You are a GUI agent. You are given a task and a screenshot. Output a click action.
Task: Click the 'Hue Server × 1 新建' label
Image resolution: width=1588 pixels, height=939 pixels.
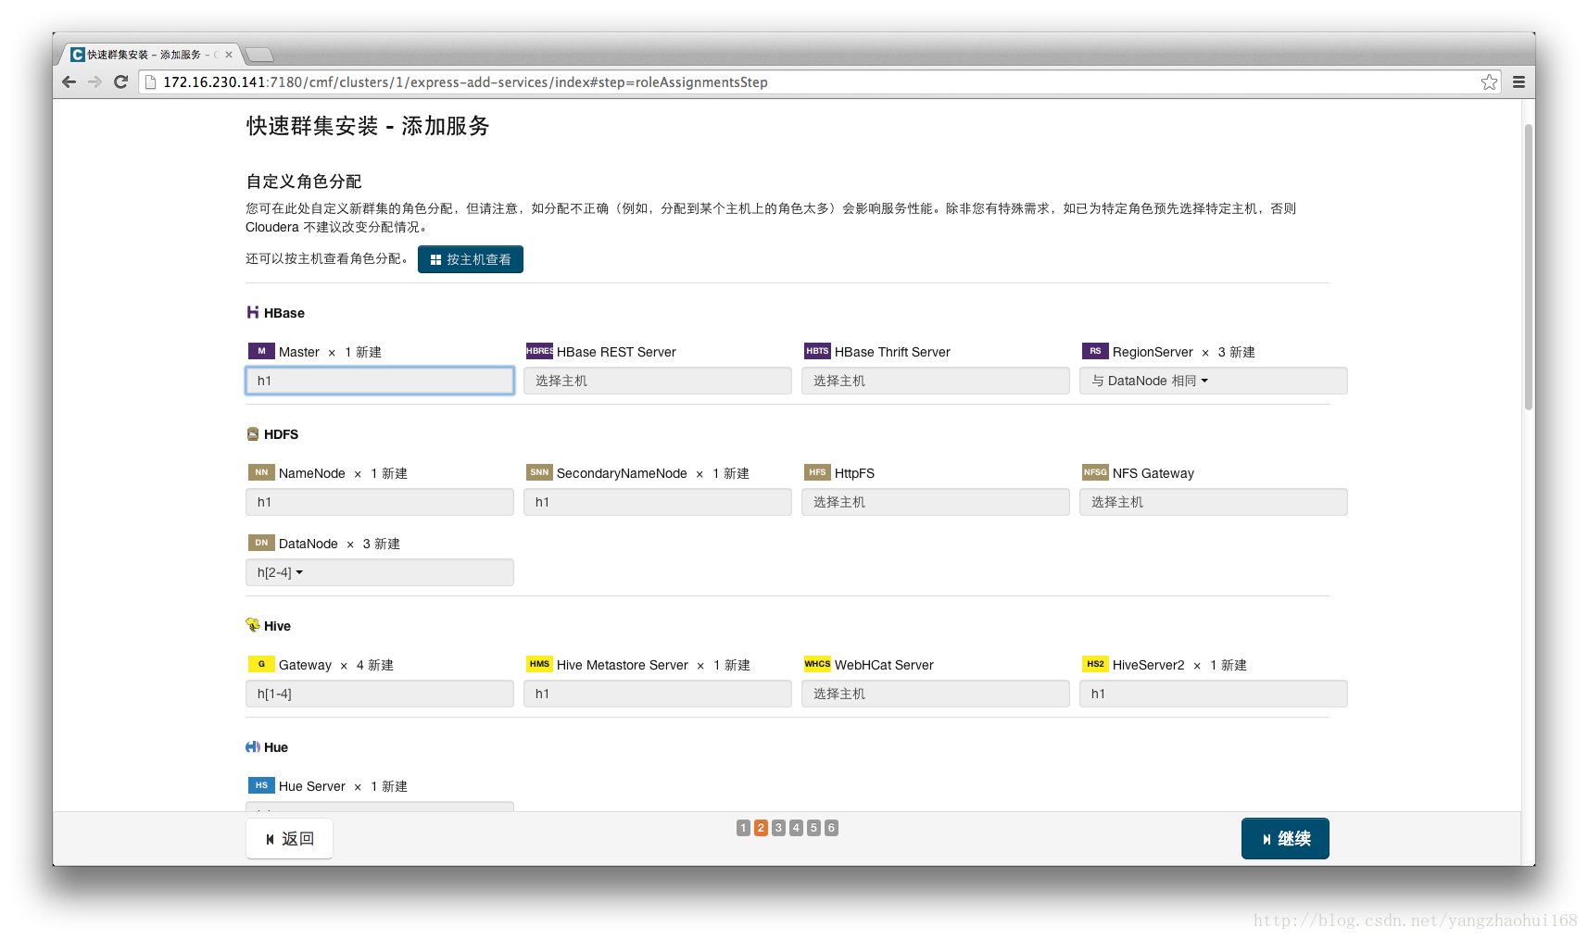point(343,786)
